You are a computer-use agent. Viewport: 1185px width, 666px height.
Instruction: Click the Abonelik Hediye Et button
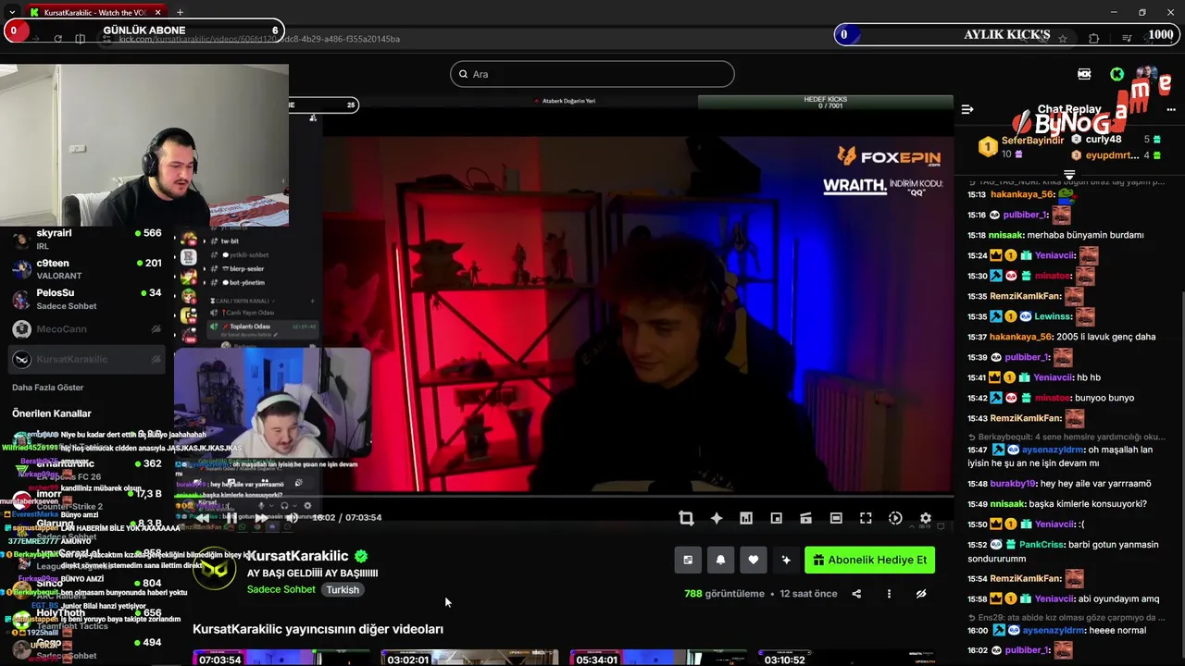click(x=869, y=560)
